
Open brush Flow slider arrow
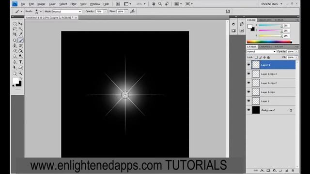tap(126, 12)
